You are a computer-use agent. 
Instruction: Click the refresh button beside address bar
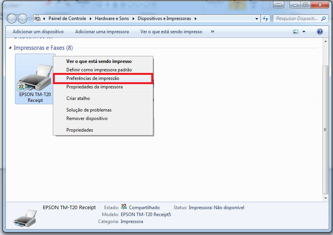pos(265,19)
